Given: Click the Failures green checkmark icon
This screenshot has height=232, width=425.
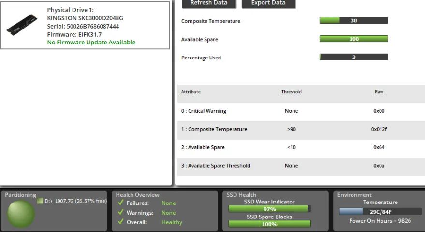Looking at the screenshot, I should [x=121, y=203].
